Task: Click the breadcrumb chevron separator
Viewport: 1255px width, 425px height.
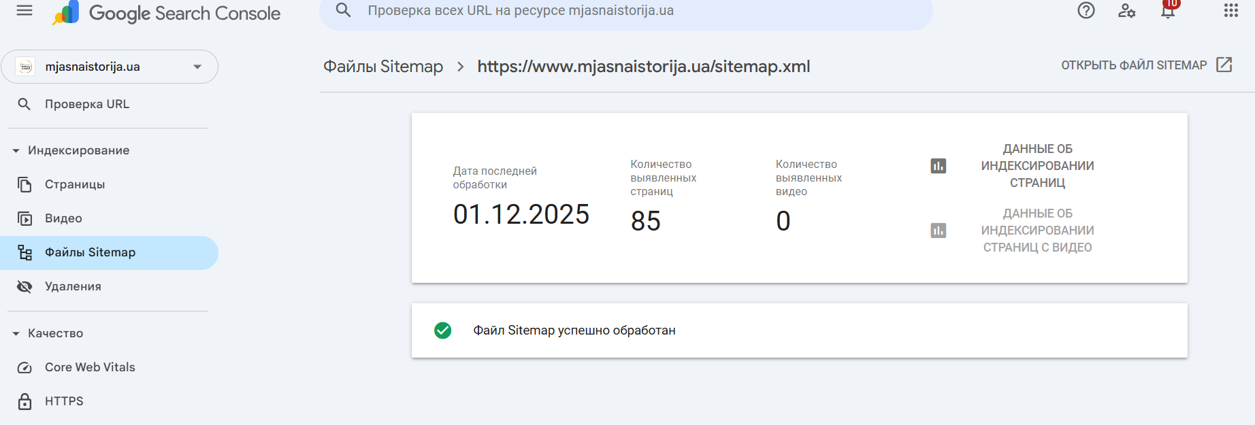Action: (x=461, y=67)
